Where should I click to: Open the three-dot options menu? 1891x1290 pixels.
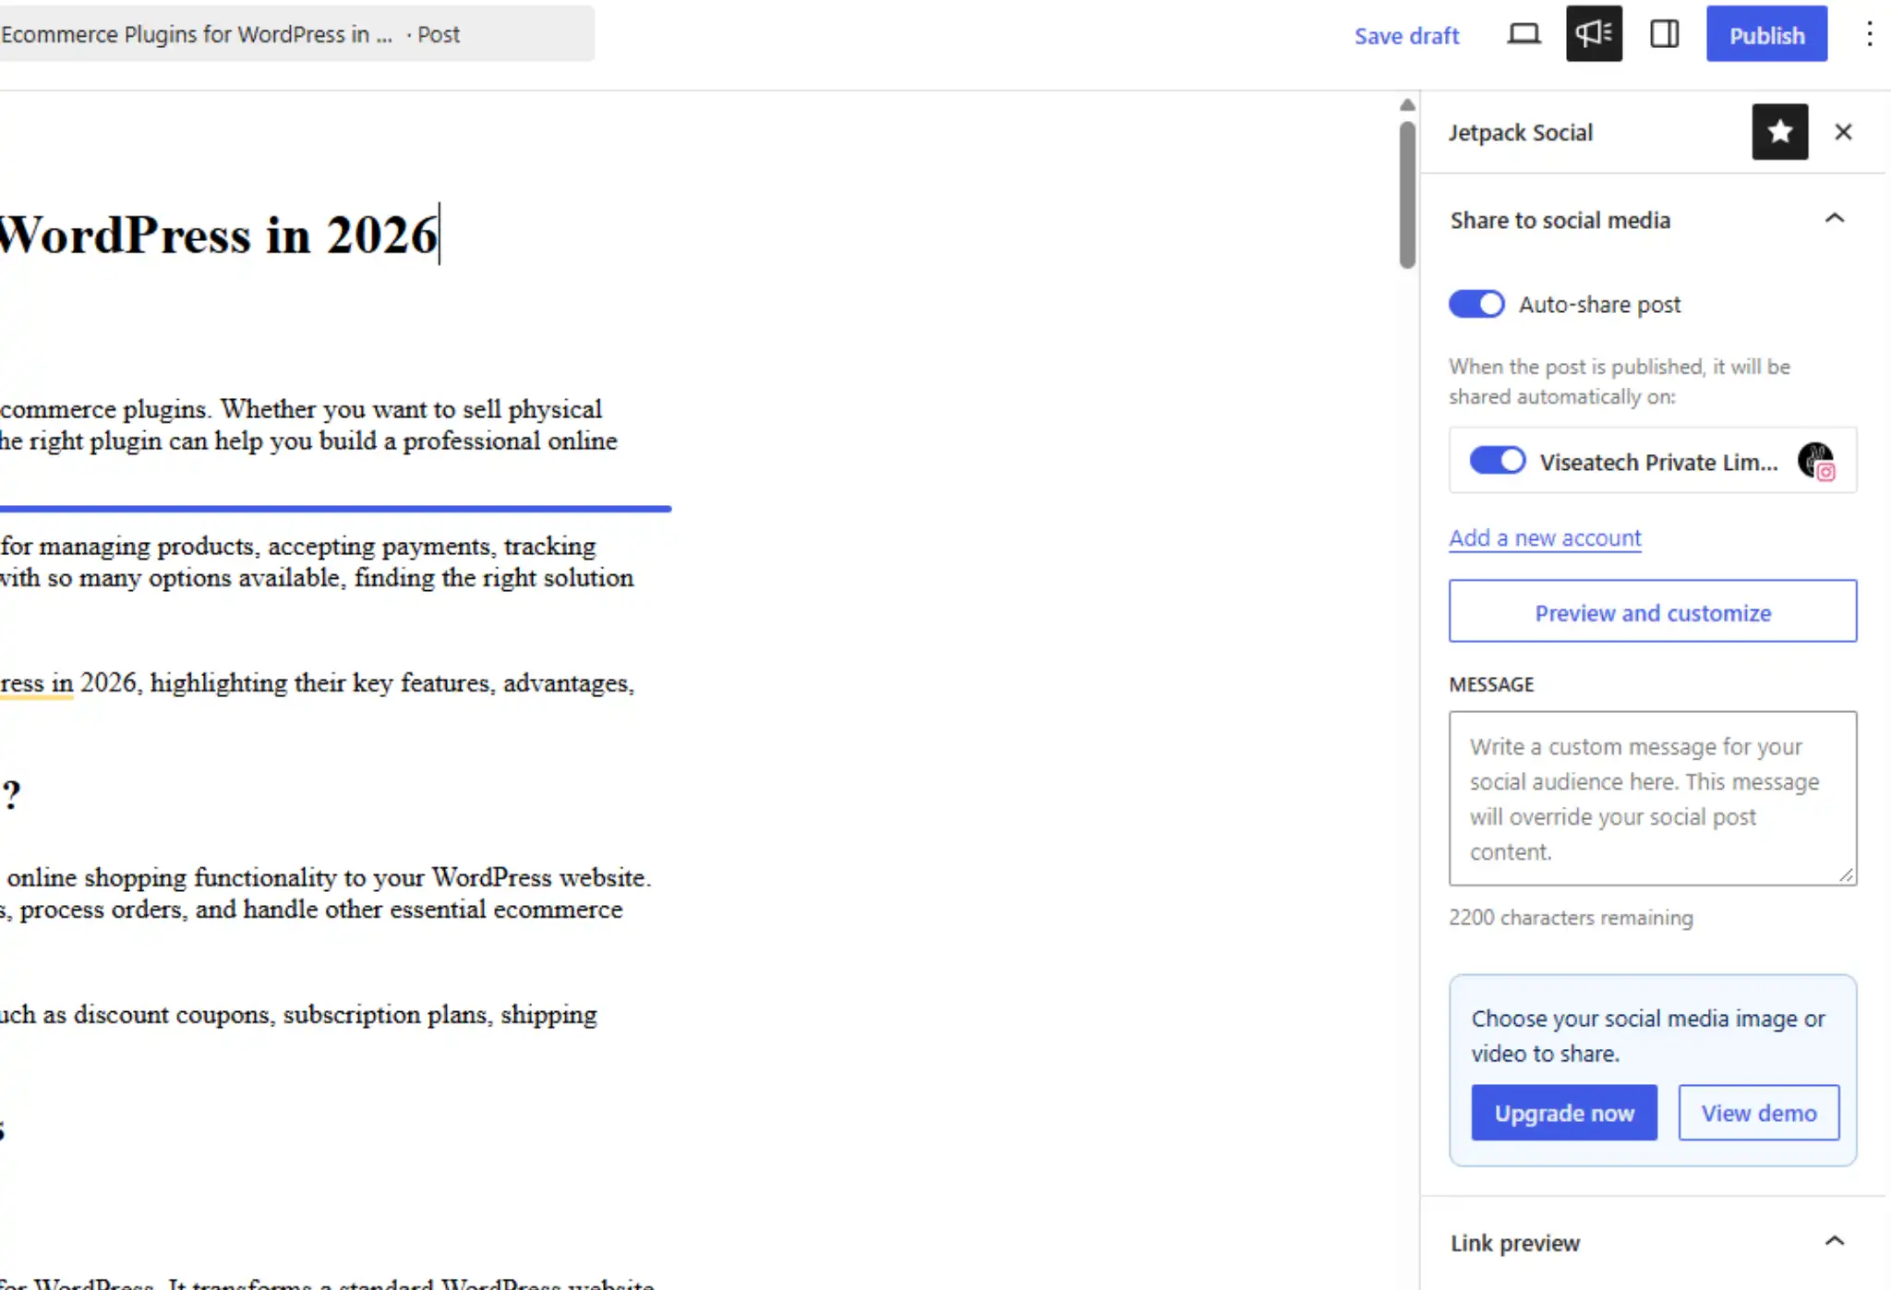pos(1869,34)
